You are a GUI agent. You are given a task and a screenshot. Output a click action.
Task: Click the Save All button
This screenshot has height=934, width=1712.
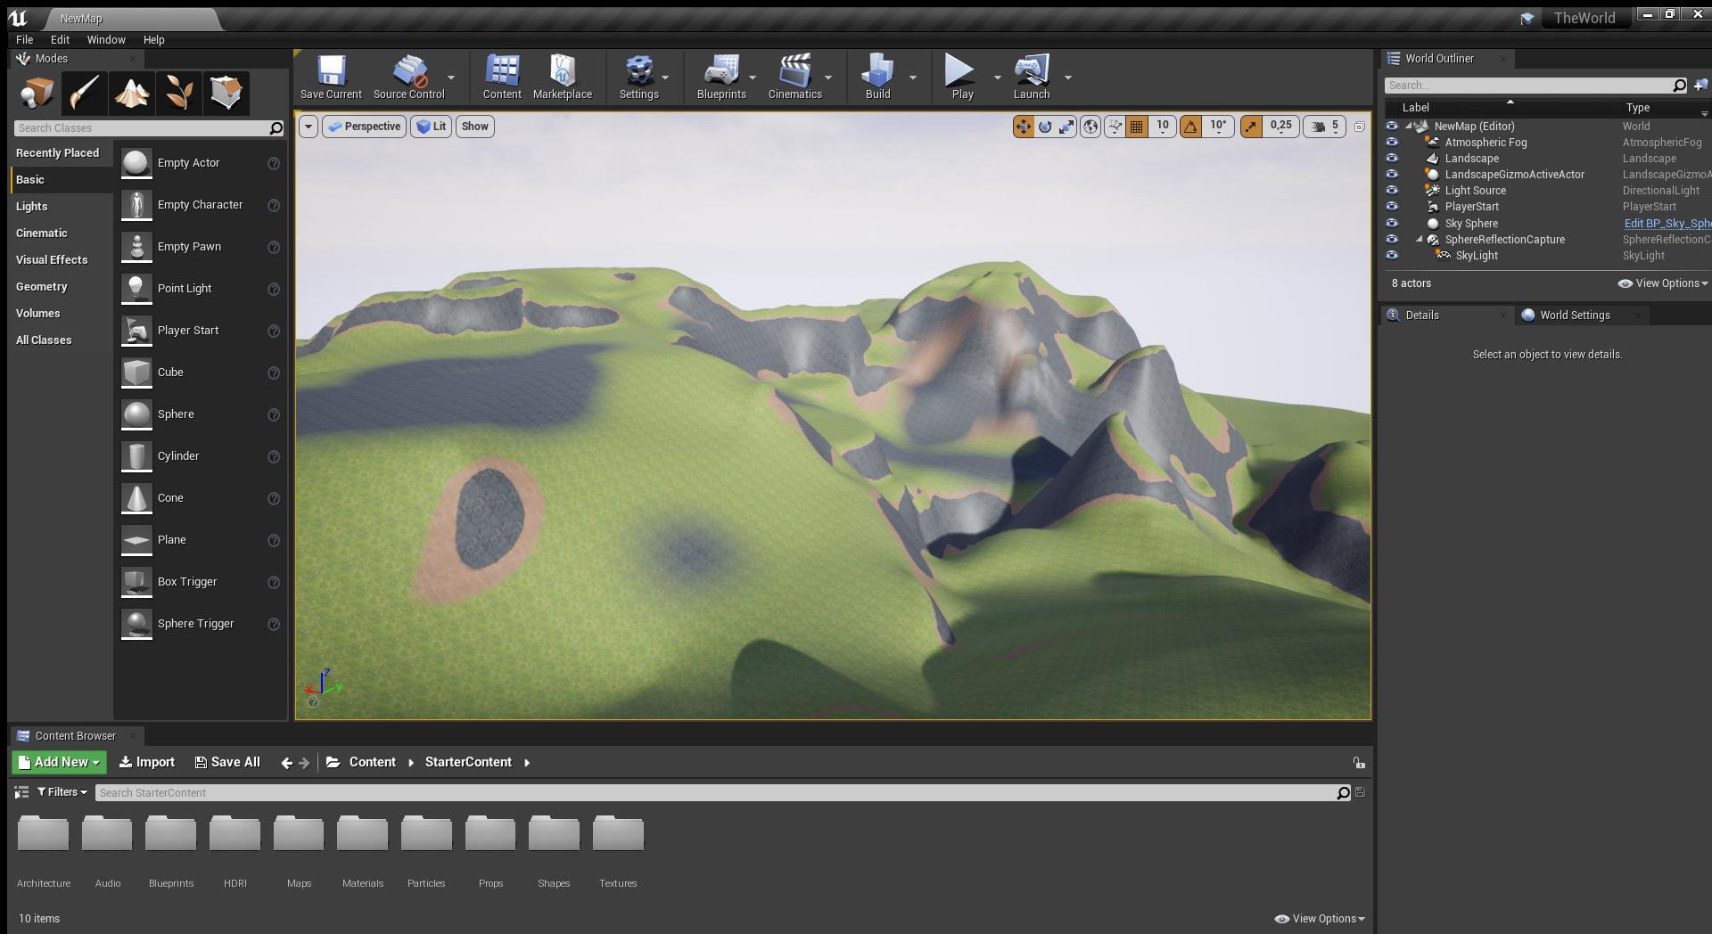coord(227,763)
